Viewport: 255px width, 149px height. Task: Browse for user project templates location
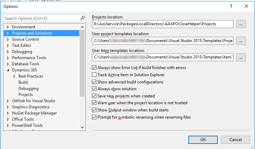(241, 41)
